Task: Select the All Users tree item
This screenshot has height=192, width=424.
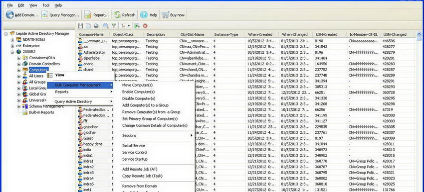Action: [x=36, y=76]
